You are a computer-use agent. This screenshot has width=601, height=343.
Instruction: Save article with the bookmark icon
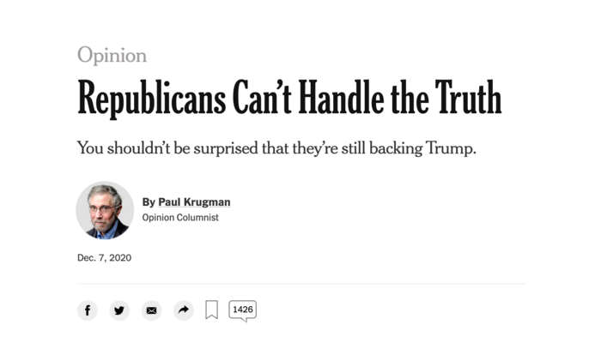coord(211,310)
